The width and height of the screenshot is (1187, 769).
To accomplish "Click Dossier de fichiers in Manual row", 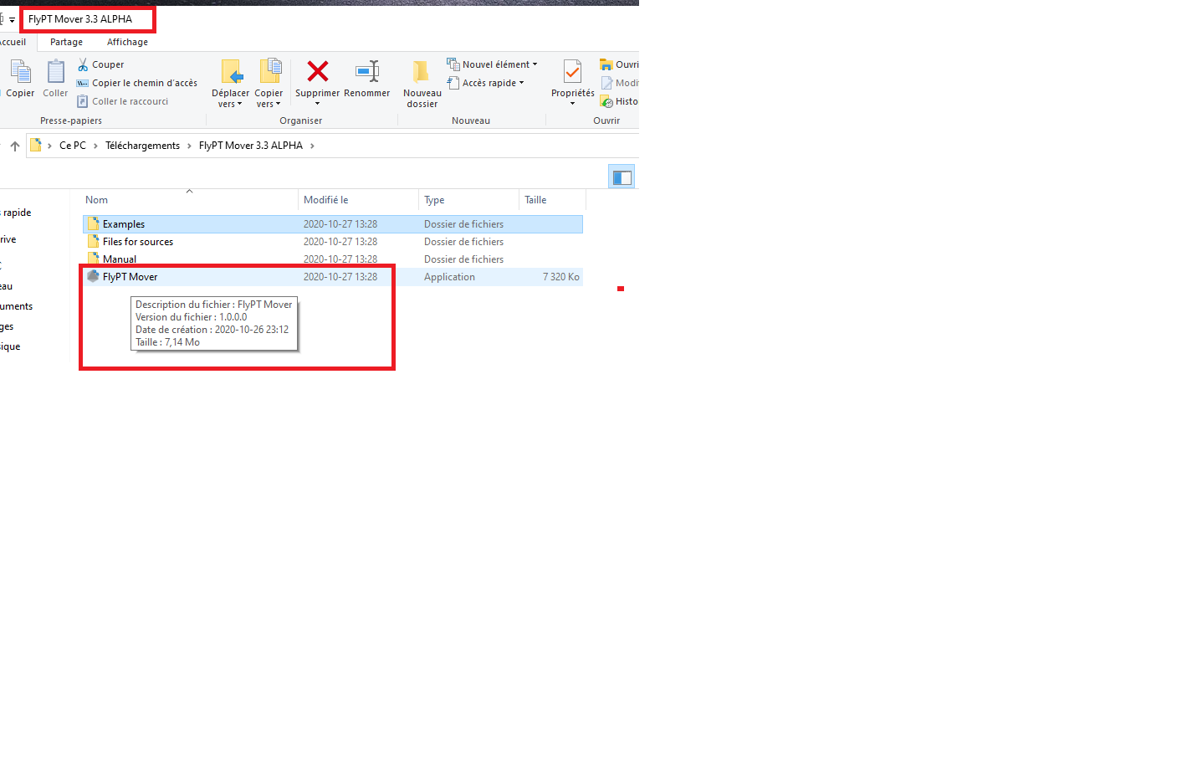I will pyautogui.click(x=463, y=259).
